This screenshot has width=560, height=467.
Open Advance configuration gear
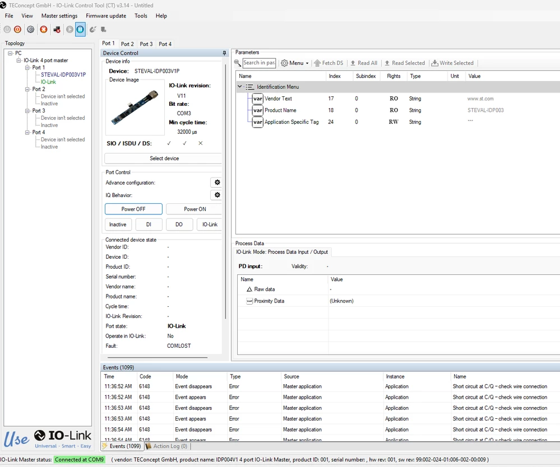pos(217,183)
